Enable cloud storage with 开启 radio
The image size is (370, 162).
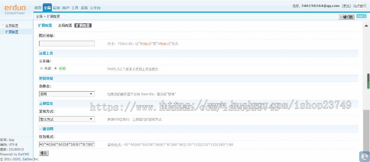coord(42,68)
